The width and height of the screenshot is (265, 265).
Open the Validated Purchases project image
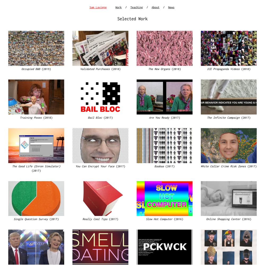pyautogui.click(x=100, y=48)
